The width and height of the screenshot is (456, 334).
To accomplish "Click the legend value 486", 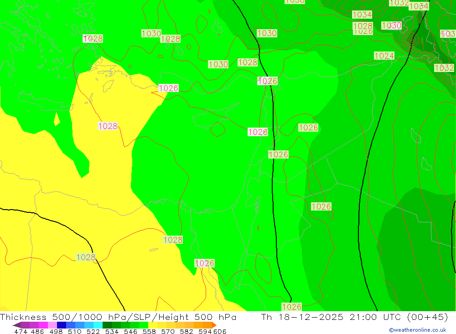I will [x=37, y=331].
